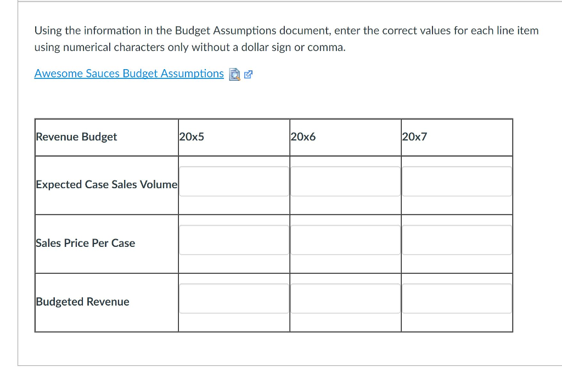Viewport: 562px width, 367px height.
Task: Select the Expected Case Sales Volume 20x7 field
Action: coord(457,181)
